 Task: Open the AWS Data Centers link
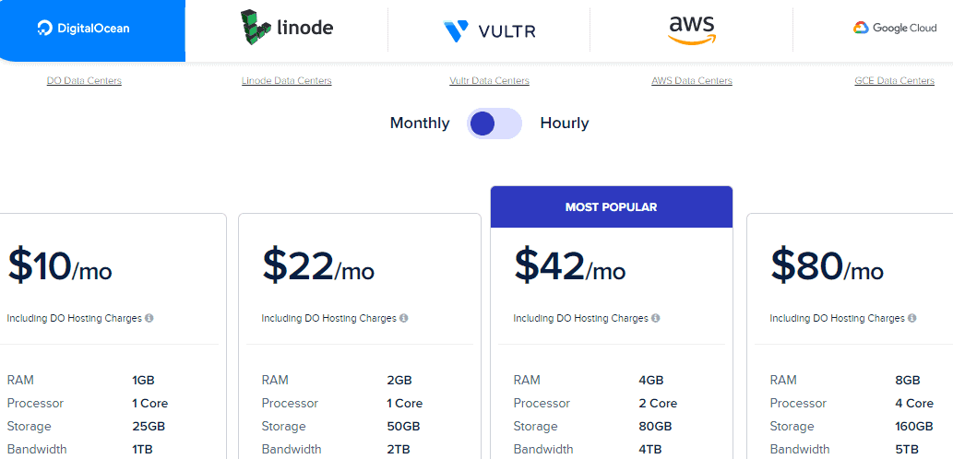coord(692,81)
